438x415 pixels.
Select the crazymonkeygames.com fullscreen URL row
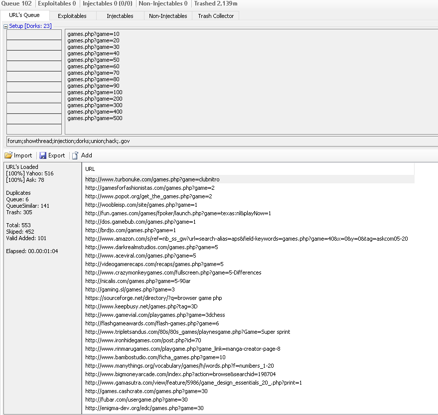click(x=250, y=273)
